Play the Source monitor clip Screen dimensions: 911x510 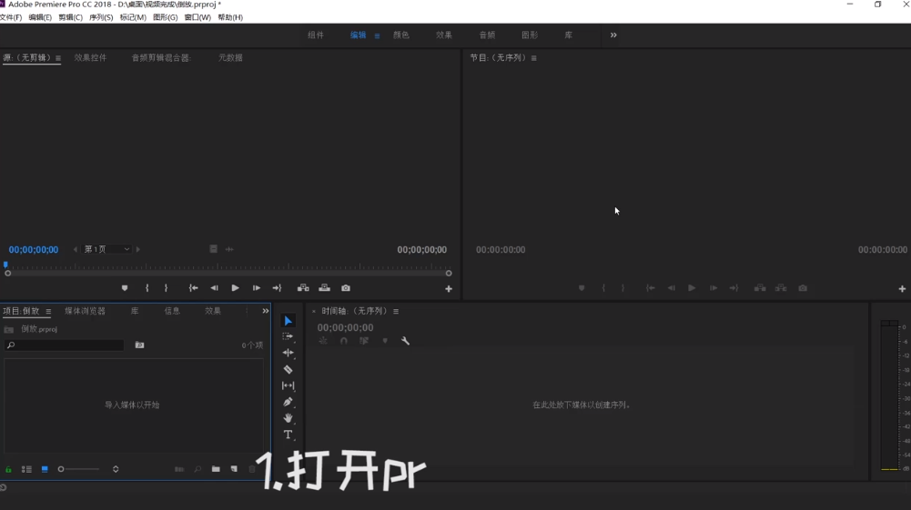(x=236, y=288)
